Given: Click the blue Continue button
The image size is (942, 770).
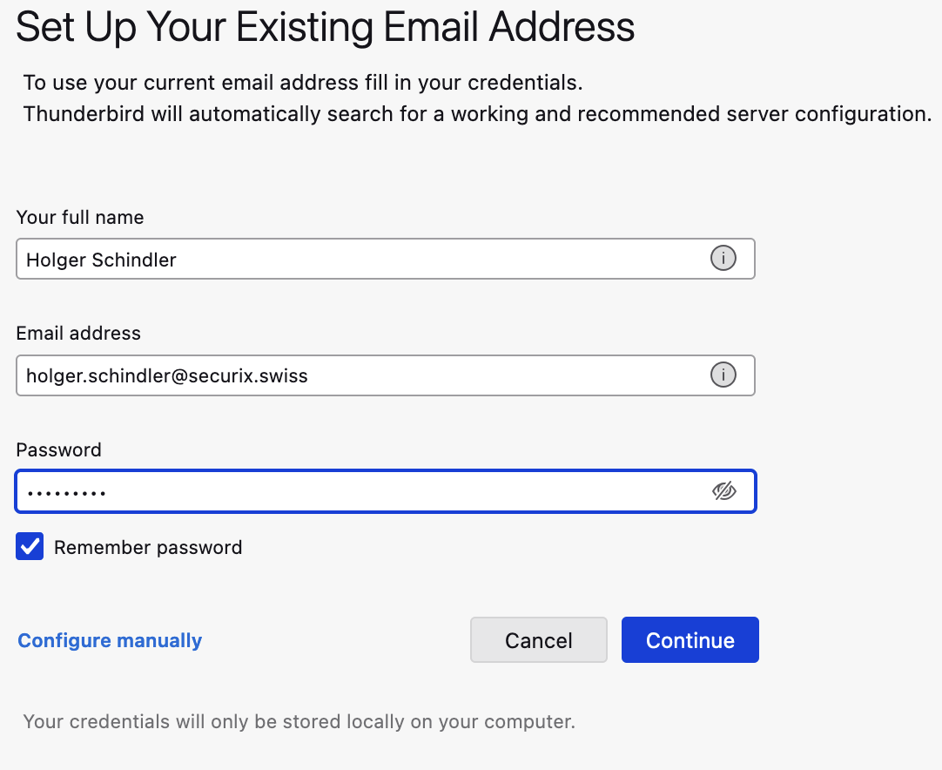Looking at the screenshot, I should coord(690,640).
